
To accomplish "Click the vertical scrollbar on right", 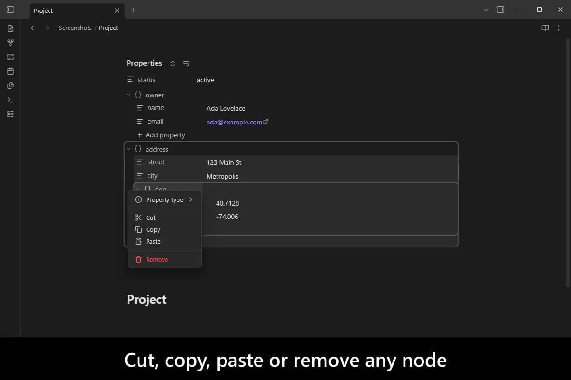I will click(x=568, y=164).
